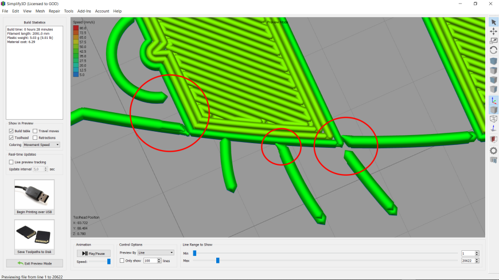Enable the Only show lines checkbox

point(122,261)
